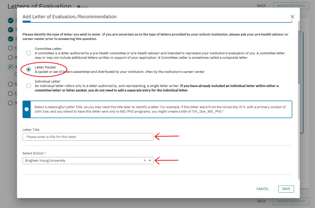The image size is (315, 208).
Task: Click the first green checkmark sidebar step
Action: tap(10, 21)
